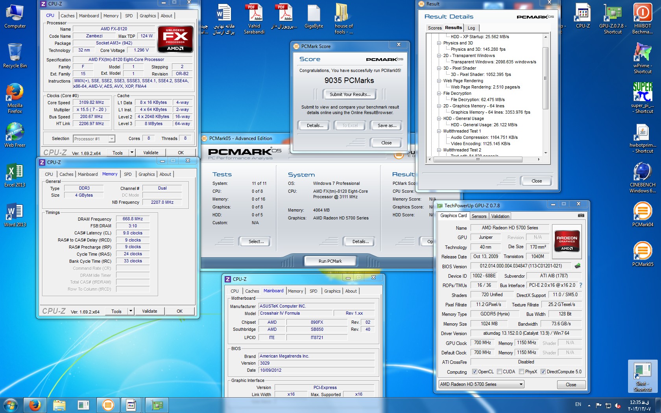Open the Word 2013 desktop icon
The width and height of the screenshot is (661, 413).
[x=15, y=215]
